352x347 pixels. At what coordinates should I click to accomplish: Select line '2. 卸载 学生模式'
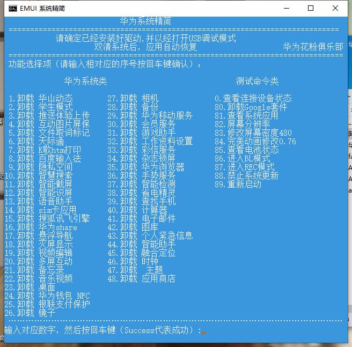point(41,107)
